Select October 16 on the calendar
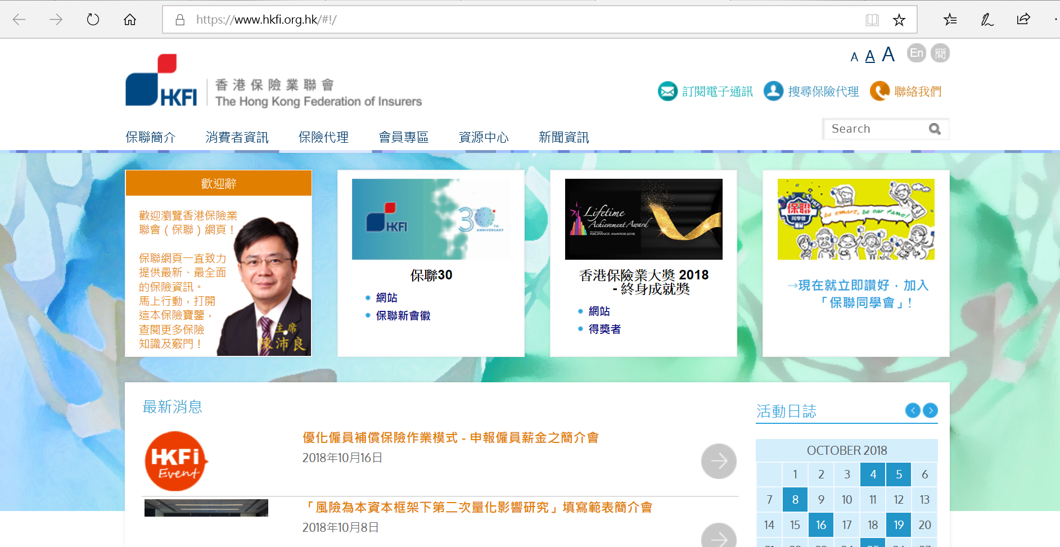Screen dimensions: 1060x547 coord(821,525)
